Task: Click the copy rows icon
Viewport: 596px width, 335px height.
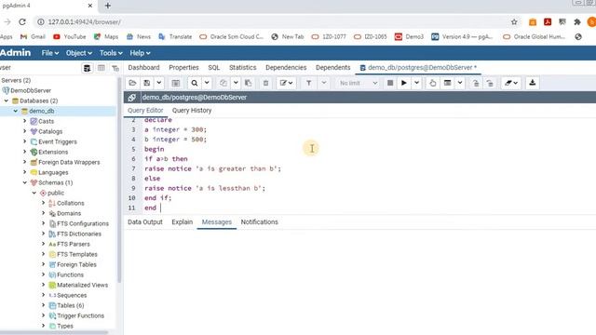Action: (x=223, y=83)
